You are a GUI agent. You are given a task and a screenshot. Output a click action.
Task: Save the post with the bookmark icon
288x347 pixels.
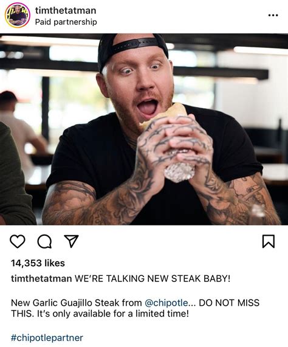(269, 241)
